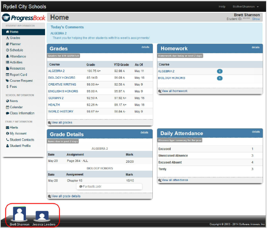
Task: Open the Fantastic job! comment bubble
Action: click(x=109, y=187)
